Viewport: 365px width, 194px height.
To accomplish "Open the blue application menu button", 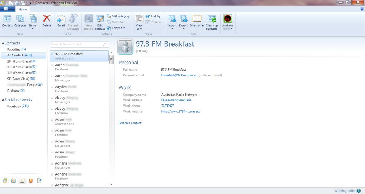I will (7, 9).
